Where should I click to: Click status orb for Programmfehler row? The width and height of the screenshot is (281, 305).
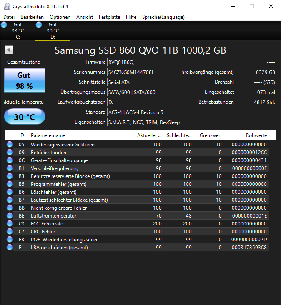10,184
